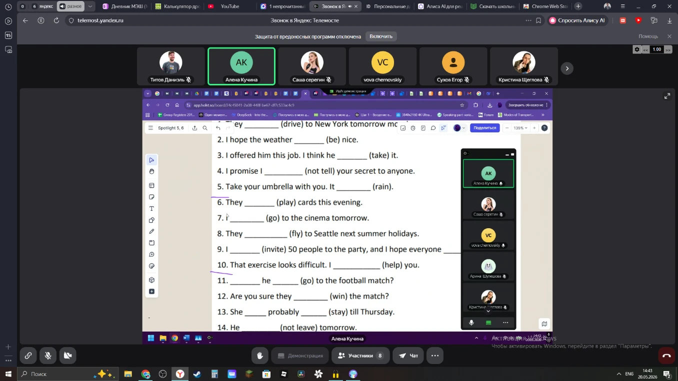Switch to the Дневник МЭШ tab
678x381 pixels.
pos(124,6)
